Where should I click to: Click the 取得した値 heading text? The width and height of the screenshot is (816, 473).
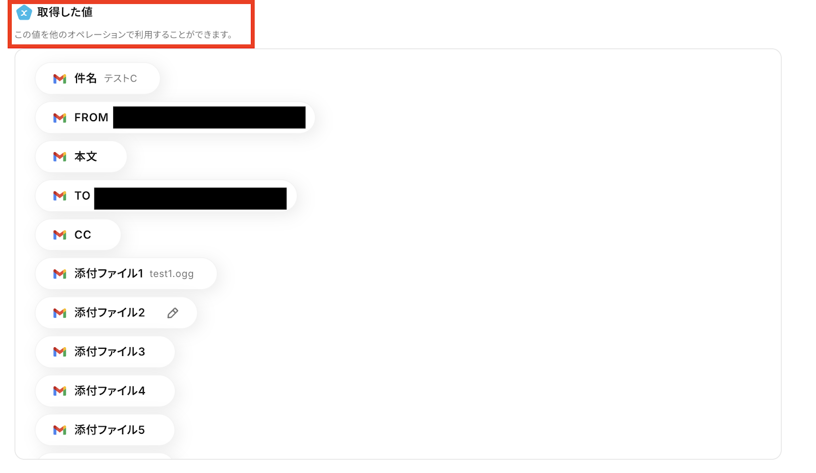pos(65,12)
